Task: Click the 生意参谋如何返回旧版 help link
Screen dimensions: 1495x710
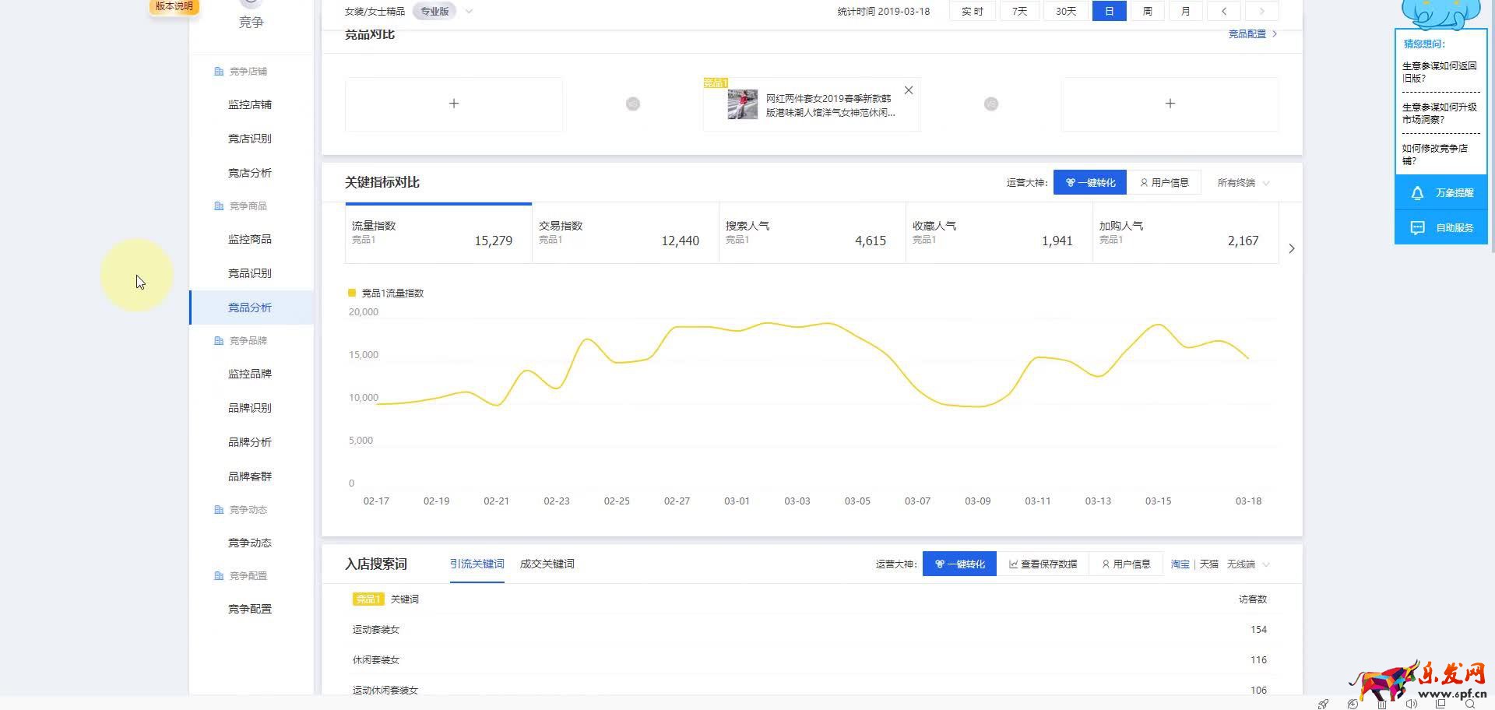Action: pyautogui.click(x=1437, y=72)
